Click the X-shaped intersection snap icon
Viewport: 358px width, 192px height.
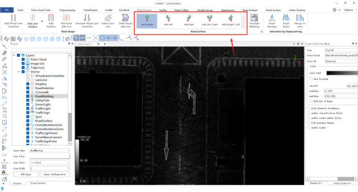96,38
